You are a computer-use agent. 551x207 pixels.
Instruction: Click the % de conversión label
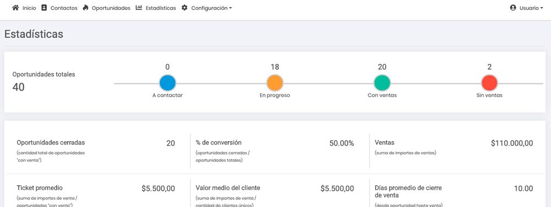tap(219, 143)
